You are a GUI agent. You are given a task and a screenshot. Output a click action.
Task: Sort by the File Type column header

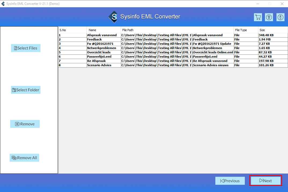(246, 30)
